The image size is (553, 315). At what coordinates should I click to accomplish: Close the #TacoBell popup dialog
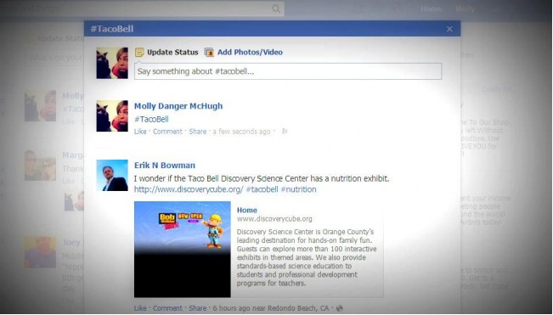449,29
